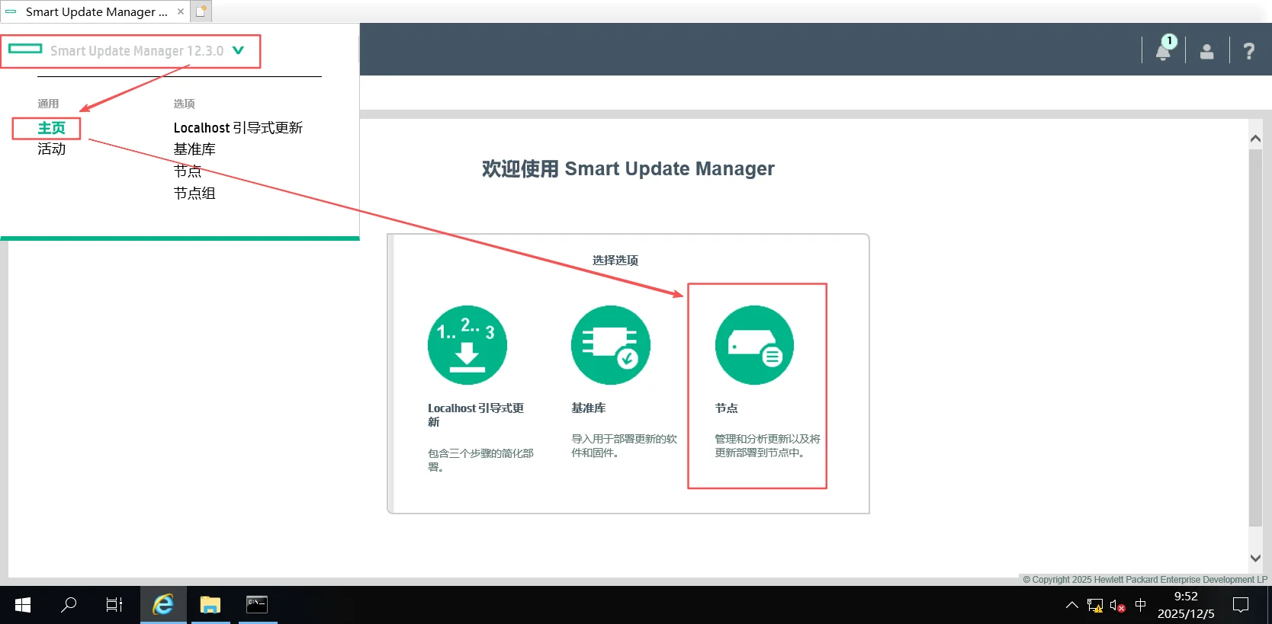The image size is (1272, 624).
Task: Click the Hewlett Packard Enterprise copyright text
Action: click(1145, 580)
